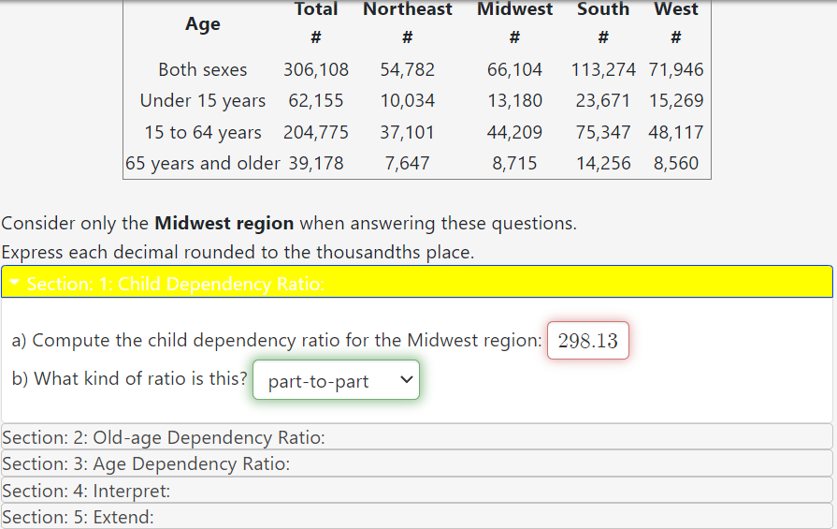
Task: Select Total 65 and older value 39,178
Action: click(316, 163)
